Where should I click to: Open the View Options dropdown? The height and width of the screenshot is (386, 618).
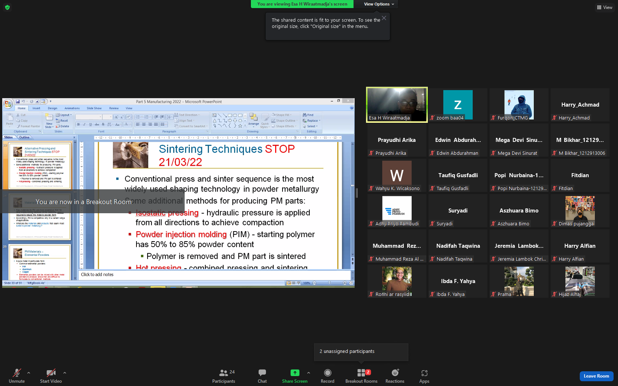pyautogui.click(x=379, y=4)
